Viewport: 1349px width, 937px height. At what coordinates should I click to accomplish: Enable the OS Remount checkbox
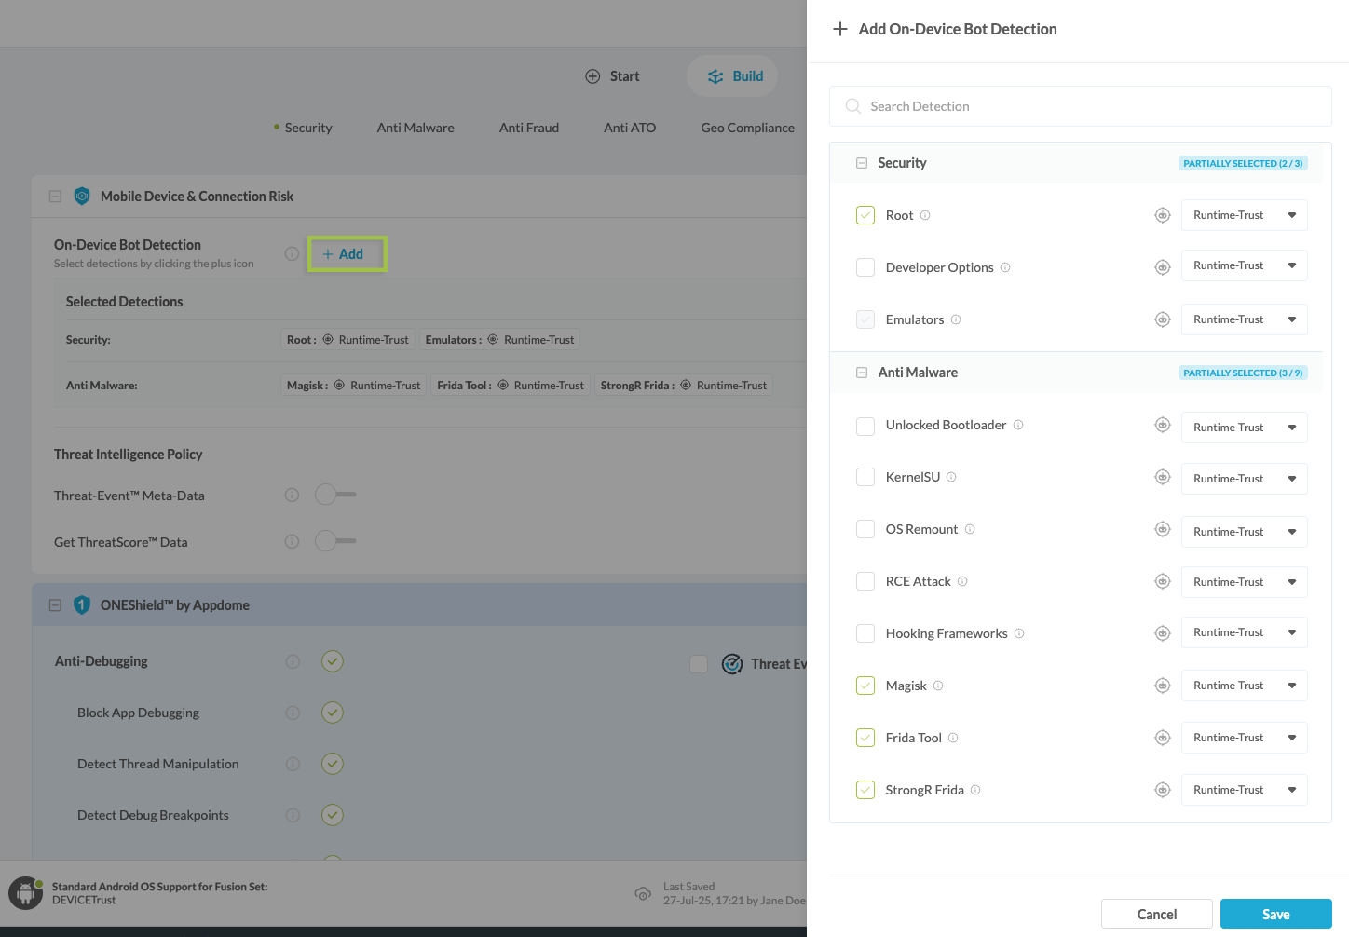(865, 529)
